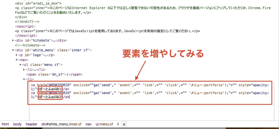
Task: Click the "dn_sf" class attribute value
Action: click(x=59, y=74)
